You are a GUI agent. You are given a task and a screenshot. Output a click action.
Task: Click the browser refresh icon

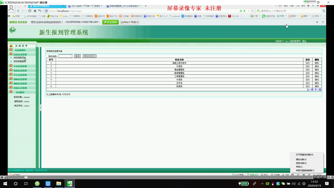(x=30, y=11)
